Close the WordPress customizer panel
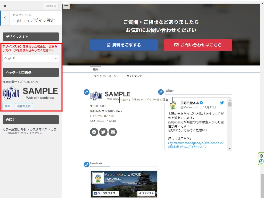The width and height of the screenshot is (264, 198). (5, 6)
